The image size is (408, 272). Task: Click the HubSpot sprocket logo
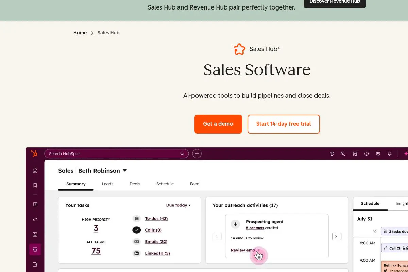[x=34, y=153]
